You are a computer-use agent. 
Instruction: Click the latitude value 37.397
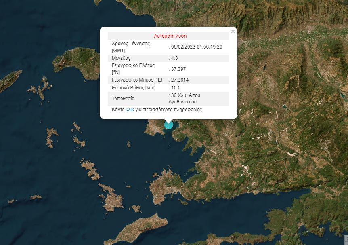(x=178, y=69)
